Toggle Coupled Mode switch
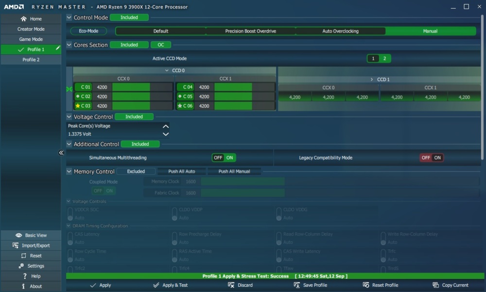Viewport: 486px width, 292px height. click(104, 190)
